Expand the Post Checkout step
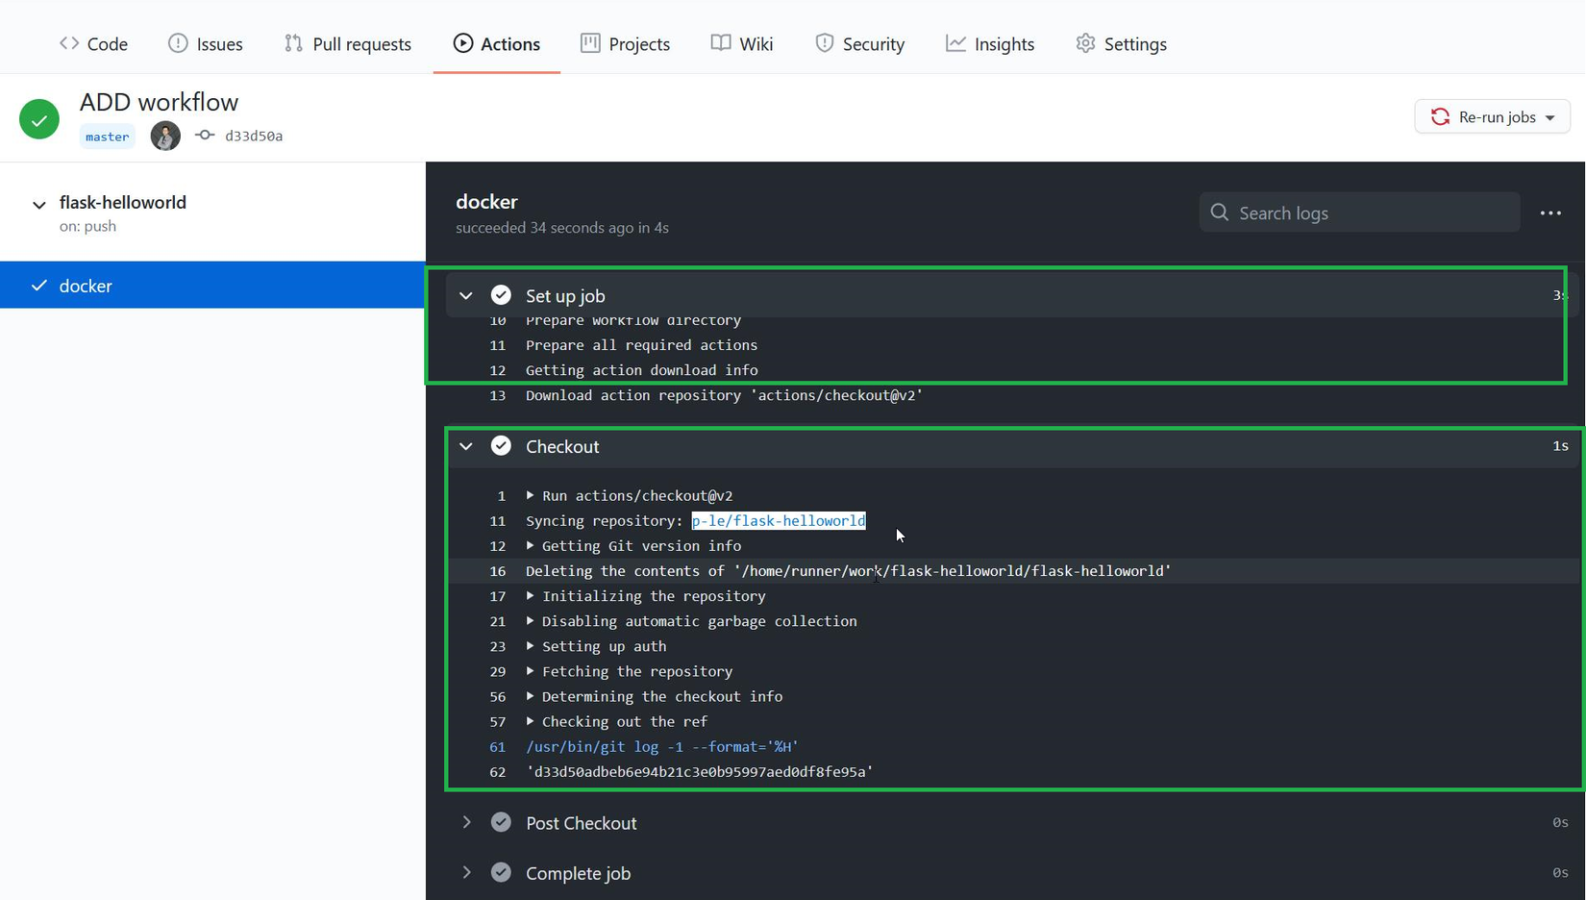This screenshot has height=900, width=1586. pos(466,823)
